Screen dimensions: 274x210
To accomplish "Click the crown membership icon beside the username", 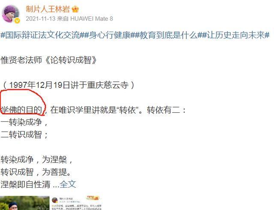I will (75, 9).
